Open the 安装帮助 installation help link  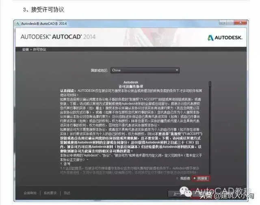30,193
